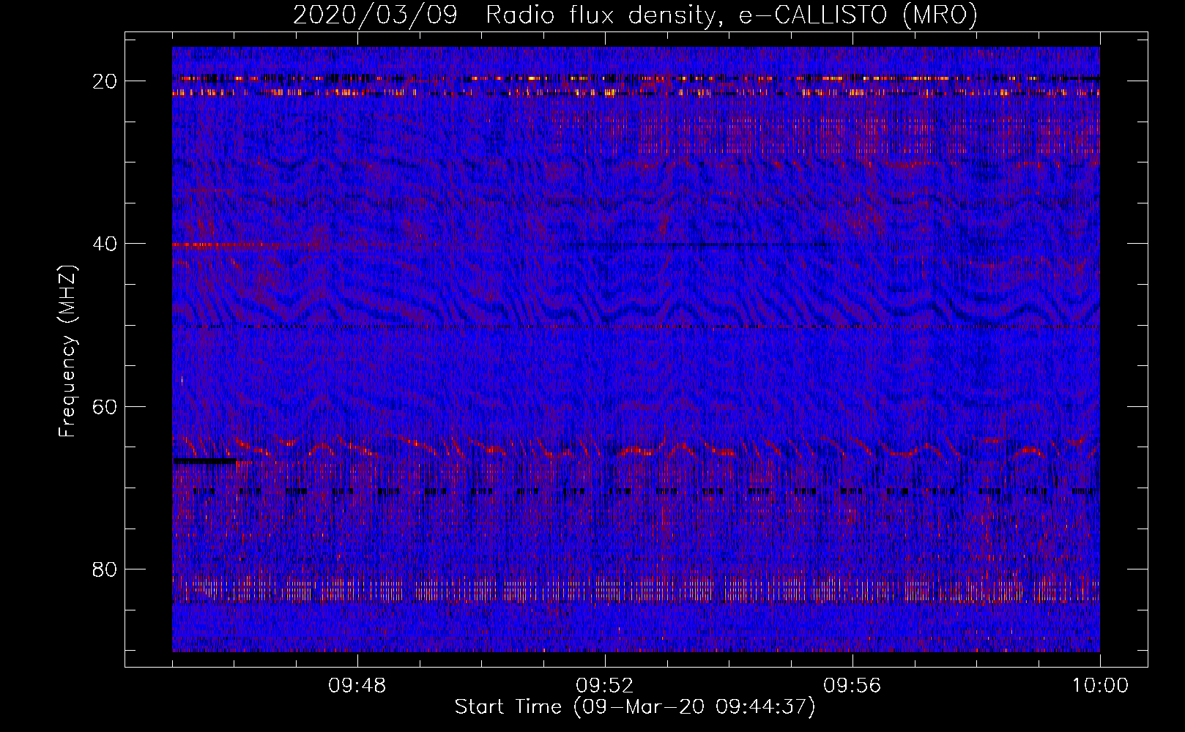Click the 'Frequency (MHZ)' y-axis label
This screenshot has height=732, width=1185.
[67, 351]
